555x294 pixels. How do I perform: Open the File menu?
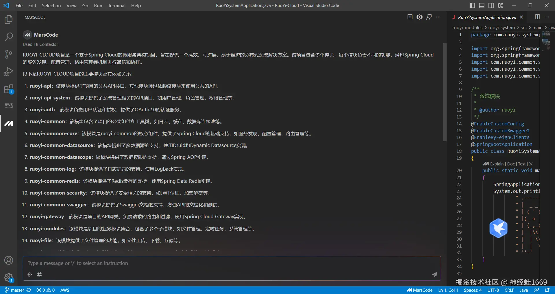point(19,5)
